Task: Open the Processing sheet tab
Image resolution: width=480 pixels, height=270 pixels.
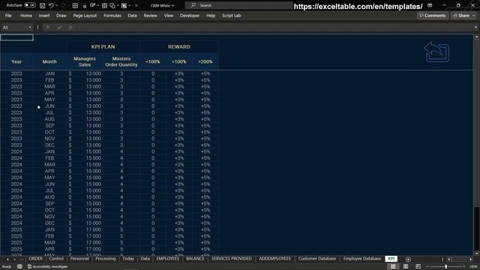Action: tap(105, 259)
